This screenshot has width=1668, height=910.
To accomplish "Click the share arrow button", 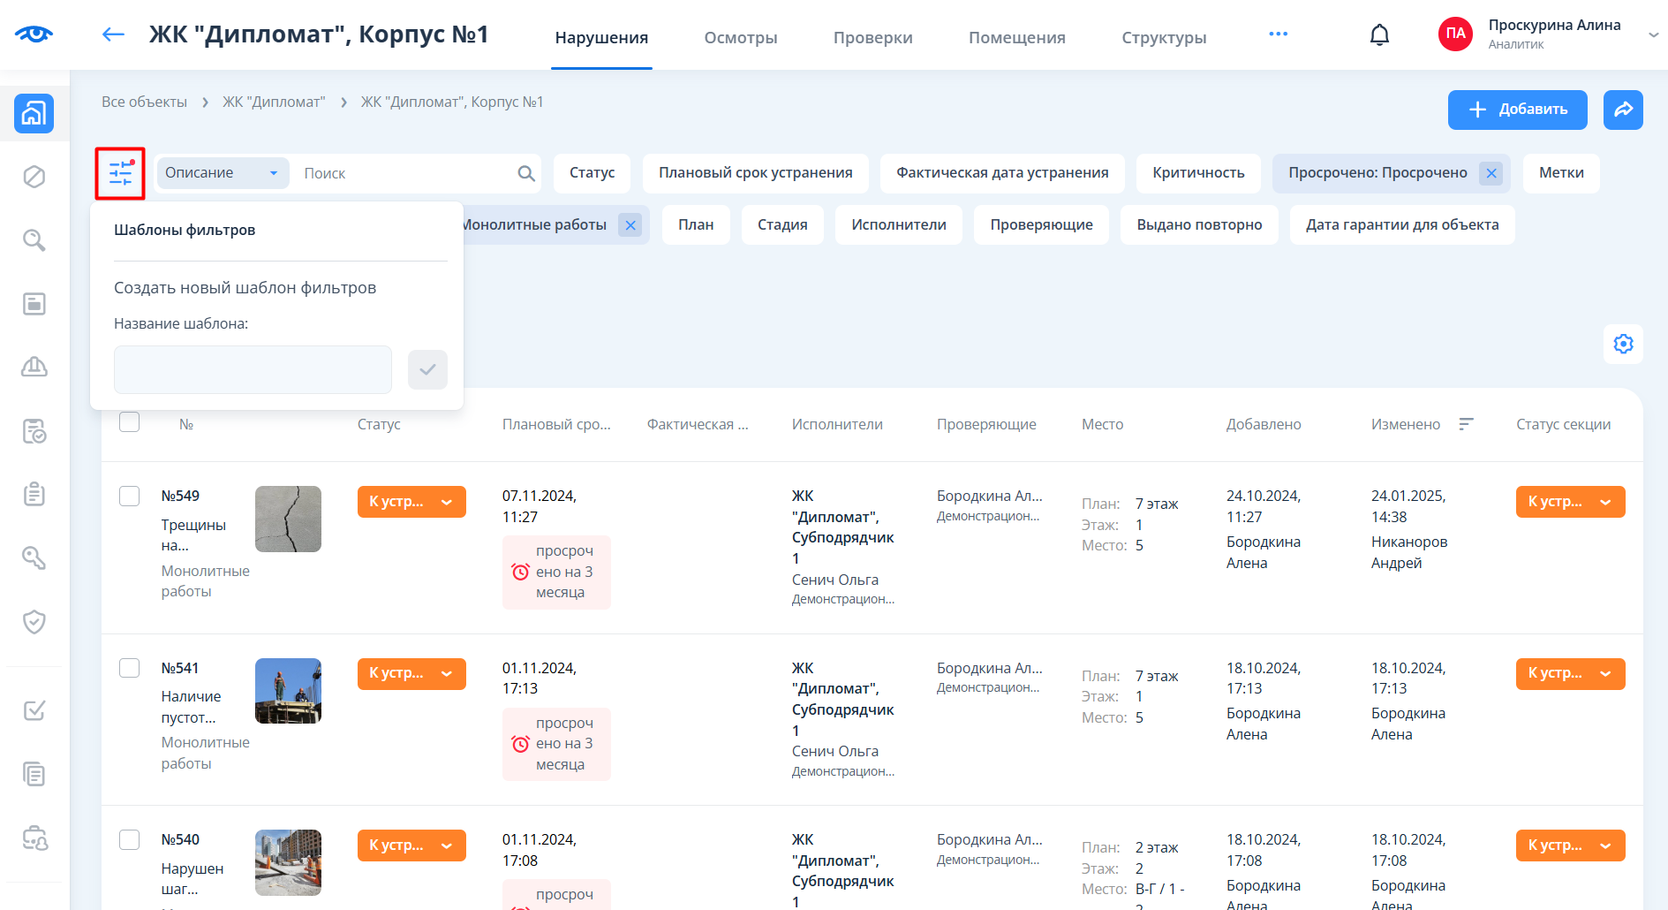I will tap(1623, 110).
